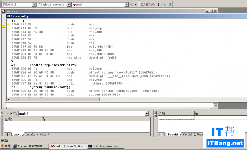
Task: Click source line system("command.com");
Action: [50, 87]
